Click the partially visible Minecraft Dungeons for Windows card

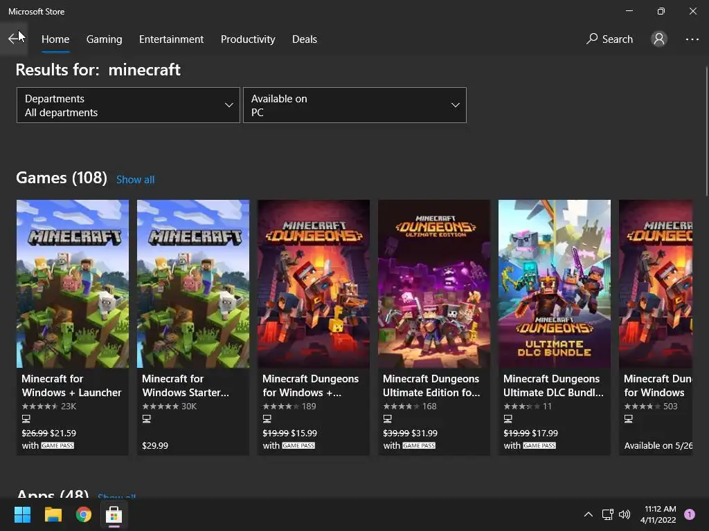[x=656, y=327]
